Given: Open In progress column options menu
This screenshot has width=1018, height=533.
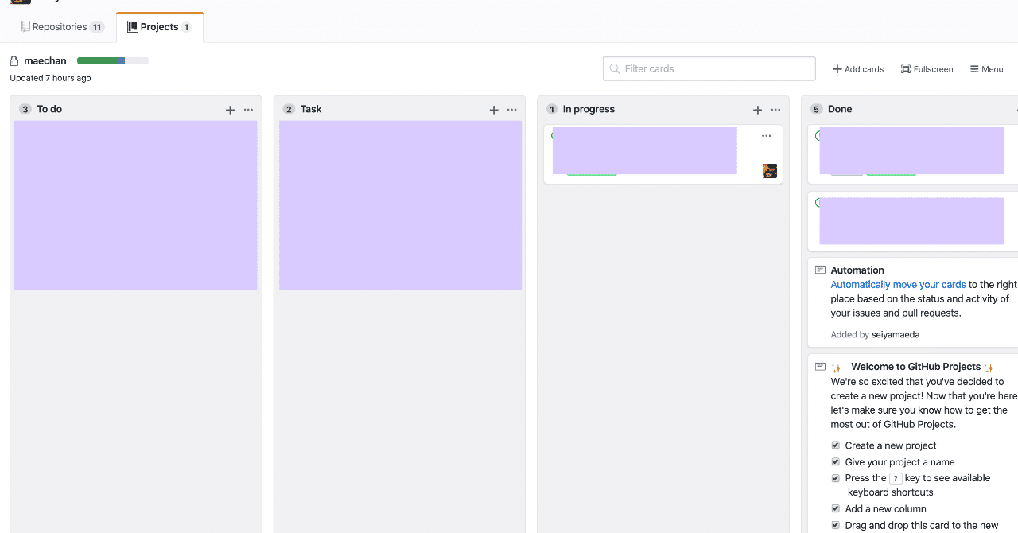Looking at the screenshot, I should (x=775, y=110).
